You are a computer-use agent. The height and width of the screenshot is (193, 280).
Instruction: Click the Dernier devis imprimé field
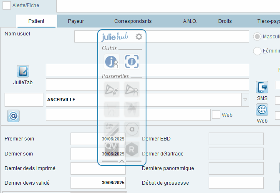click(98, 168)
